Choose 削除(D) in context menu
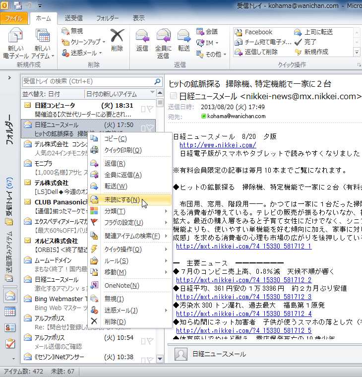This screenshot has width=362, height=377. [x=130, y=322]
